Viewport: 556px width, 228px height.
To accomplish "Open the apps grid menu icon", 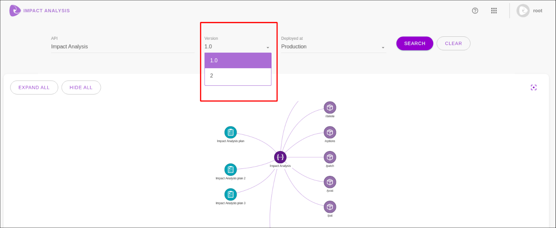I will 494,11.
